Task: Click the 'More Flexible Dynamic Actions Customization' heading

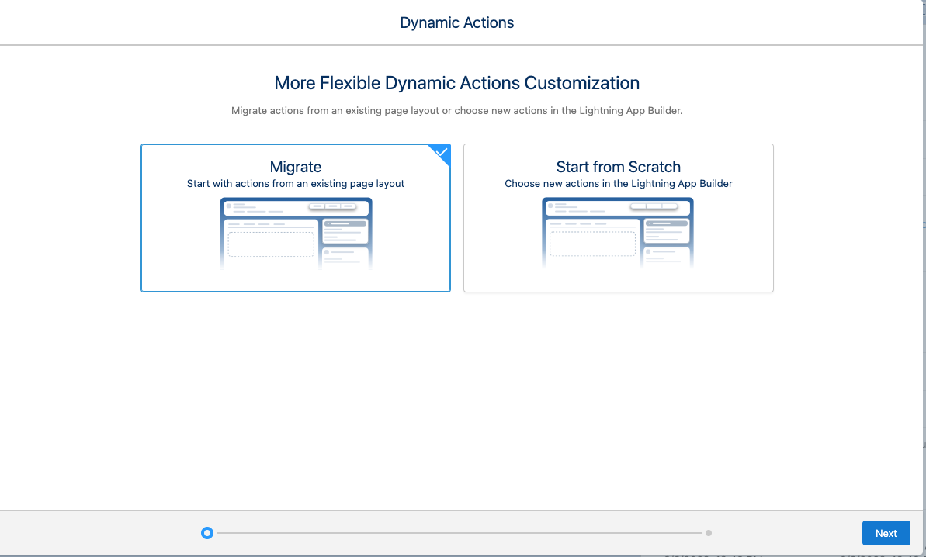Action: pyautogui.click(x=456, y=83)
